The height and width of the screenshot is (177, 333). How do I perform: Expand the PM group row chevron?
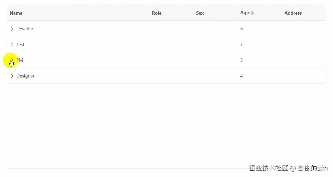(12, 60)
